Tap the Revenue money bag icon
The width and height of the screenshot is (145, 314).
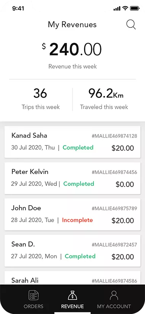pyautogui.click(x=72, y=296)
